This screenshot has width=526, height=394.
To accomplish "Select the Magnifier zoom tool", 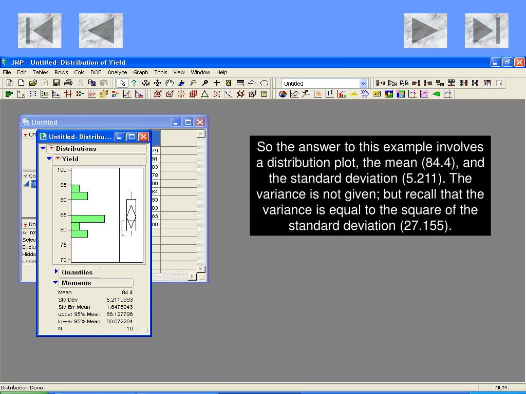I will coord(204,83).
